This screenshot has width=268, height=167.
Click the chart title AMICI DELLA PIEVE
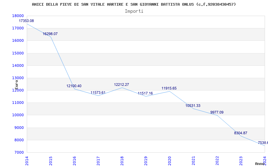pos(134,4)
